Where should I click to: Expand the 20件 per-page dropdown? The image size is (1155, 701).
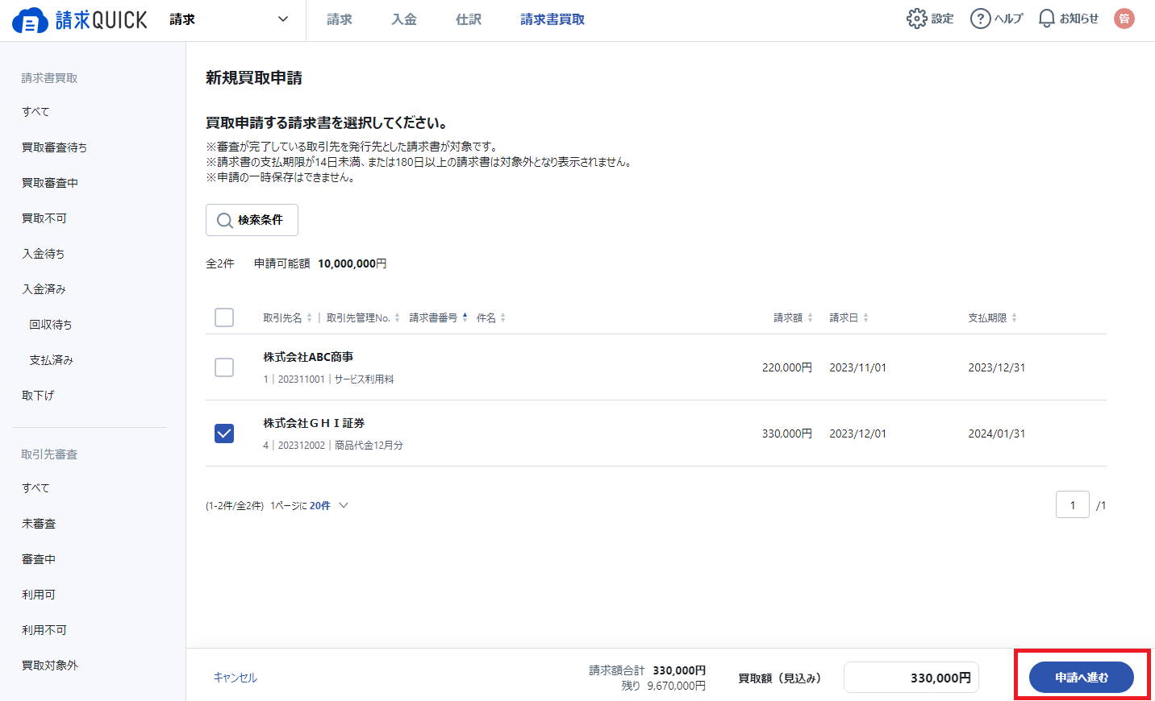click(328, 506)
